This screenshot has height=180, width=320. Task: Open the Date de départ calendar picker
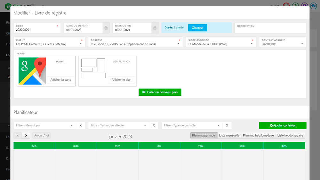point(106,28)
